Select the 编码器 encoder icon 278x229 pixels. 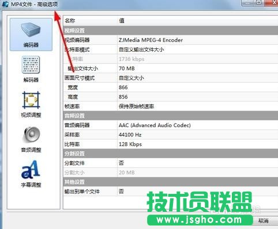click(x=31, y=35)
